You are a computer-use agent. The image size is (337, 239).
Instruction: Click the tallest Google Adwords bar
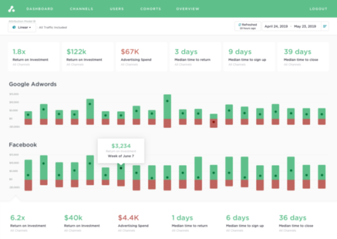(167, 111)
